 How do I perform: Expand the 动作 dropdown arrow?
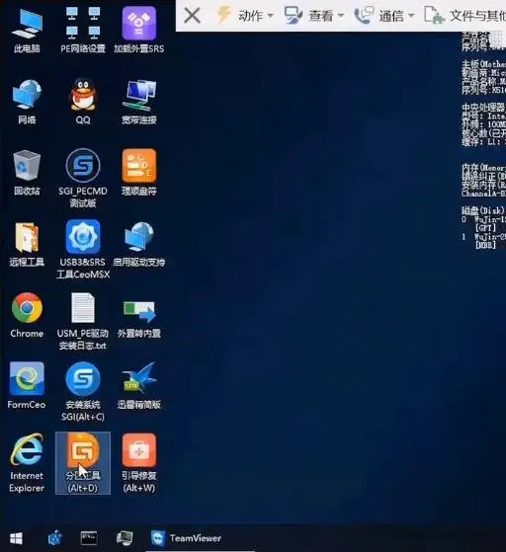(270, 16)
